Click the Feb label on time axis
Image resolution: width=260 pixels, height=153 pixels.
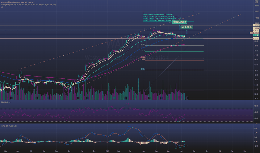click(x=119, y=151)
